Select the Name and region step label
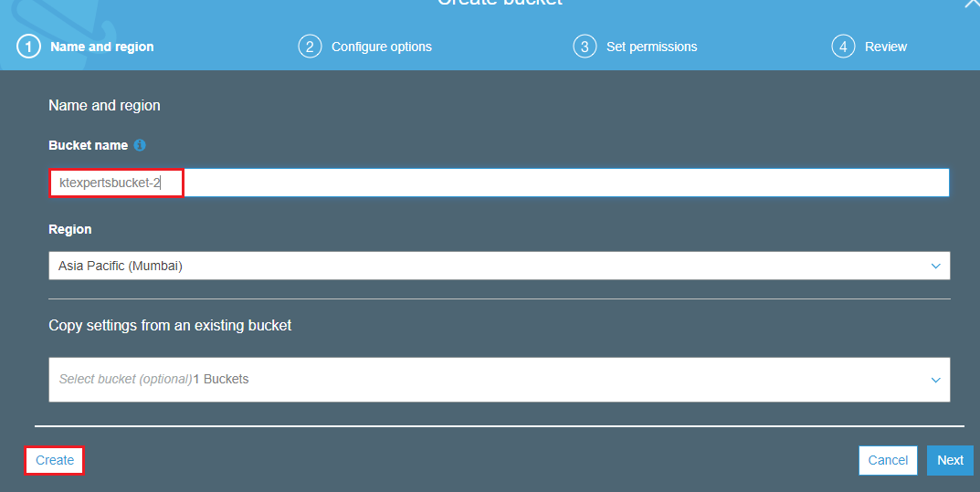 [101, 47]
